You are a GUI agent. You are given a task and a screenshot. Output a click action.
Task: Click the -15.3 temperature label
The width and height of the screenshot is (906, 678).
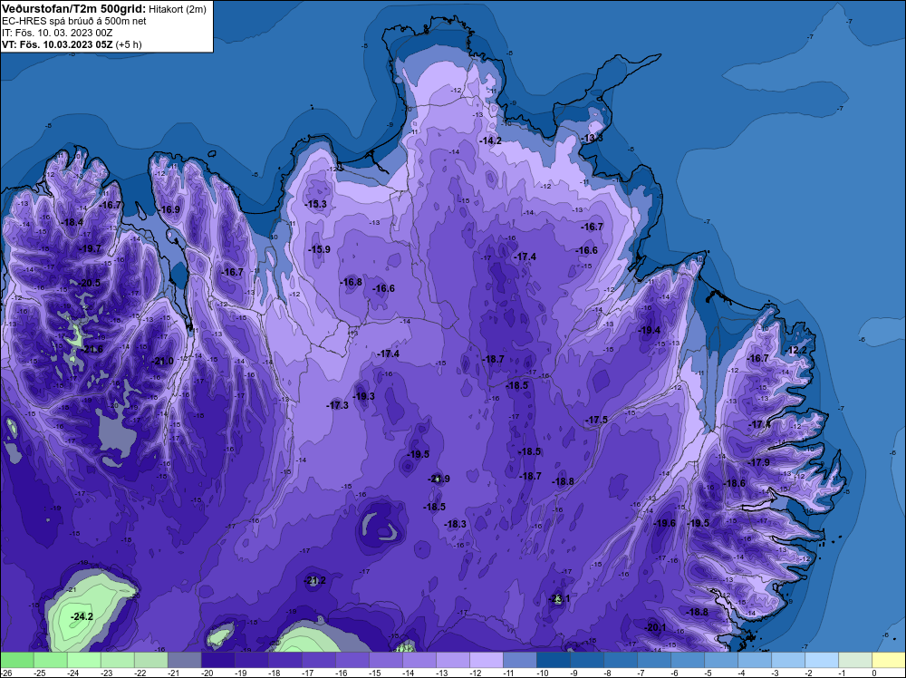tap(316, 204)
